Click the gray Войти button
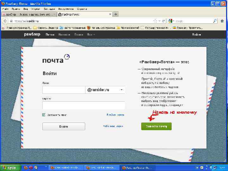 click(64, 126)
